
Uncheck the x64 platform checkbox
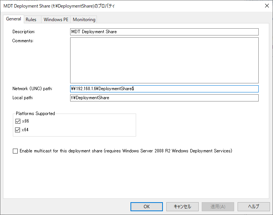[x=18, y=130]
